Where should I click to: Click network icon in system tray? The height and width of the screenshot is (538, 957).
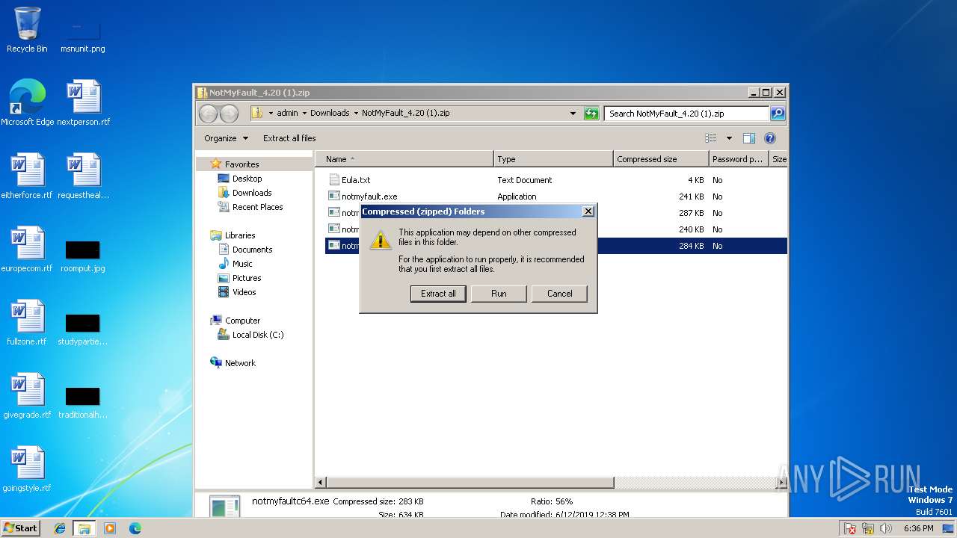tap(868, 528)
